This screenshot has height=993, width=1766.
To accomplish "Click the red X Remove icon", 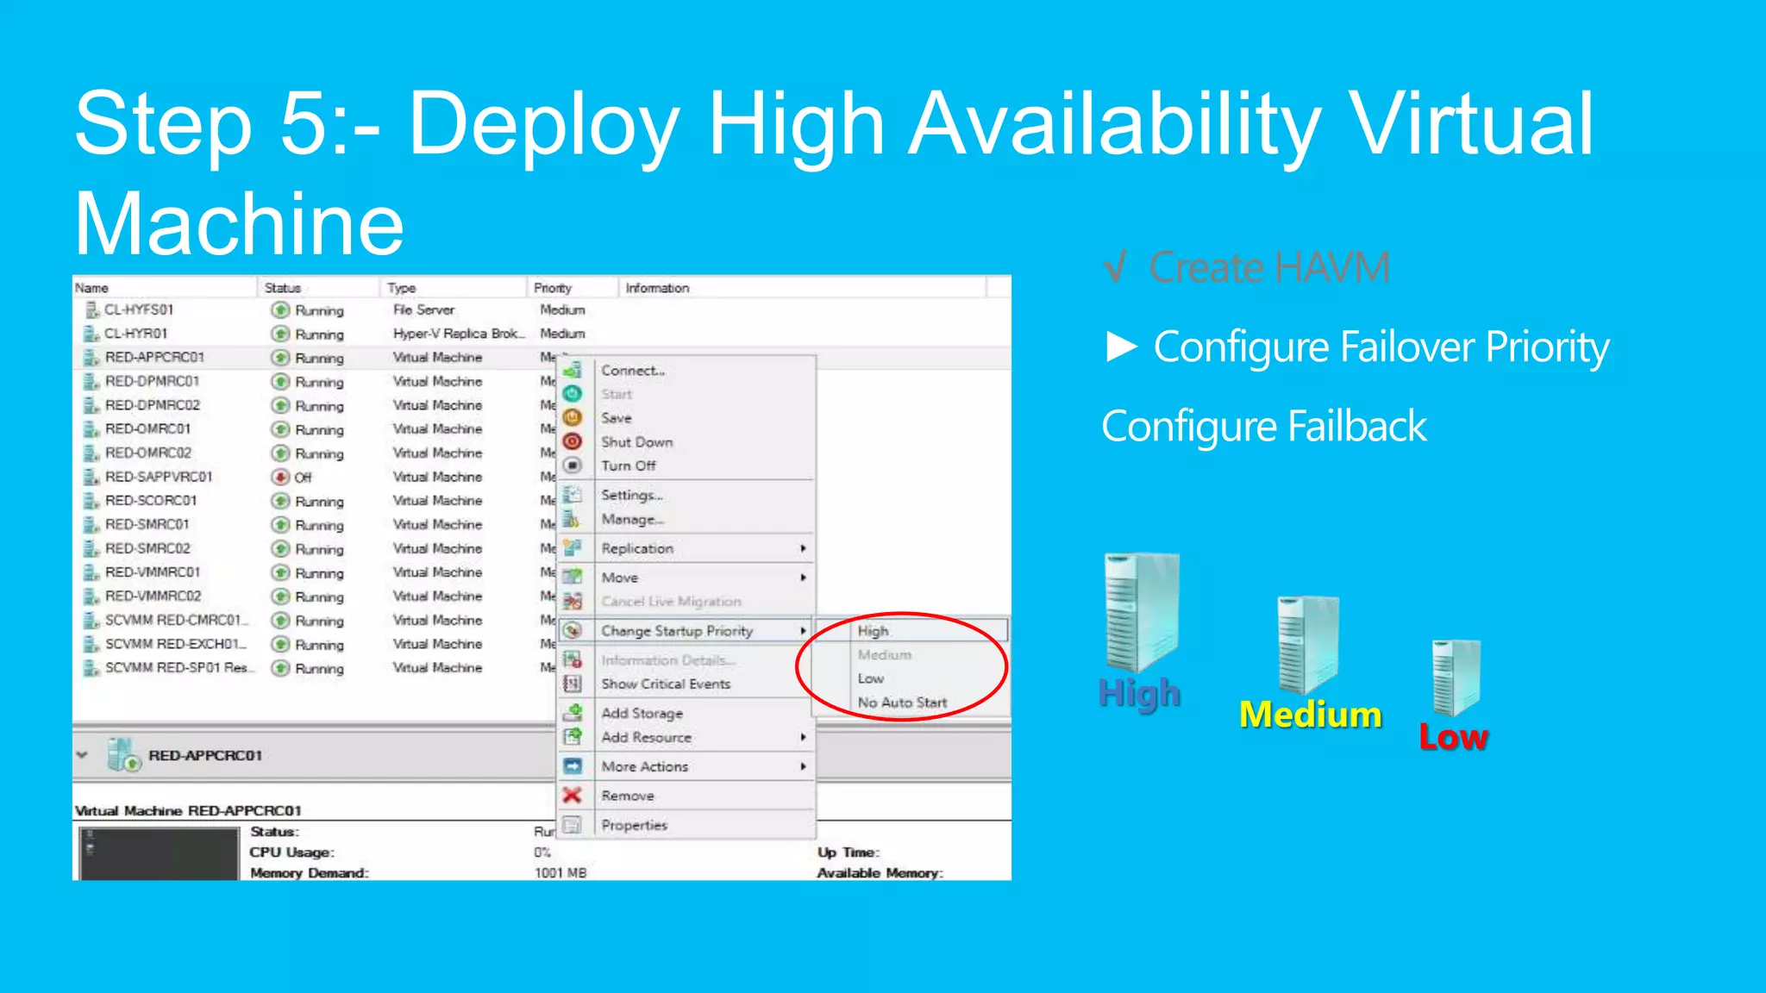I will 573,795.
